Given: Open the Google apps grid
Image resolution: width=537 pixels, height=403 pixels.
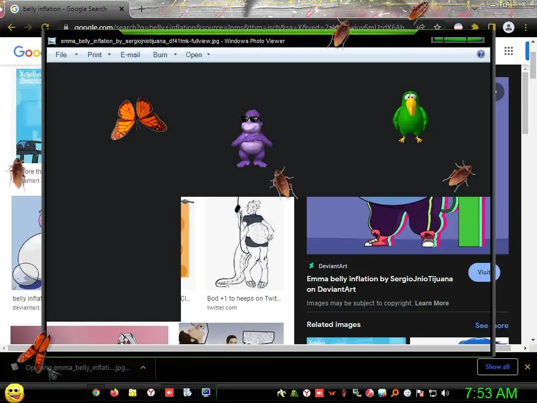Looking at the screenshot, I should (509, 51).
